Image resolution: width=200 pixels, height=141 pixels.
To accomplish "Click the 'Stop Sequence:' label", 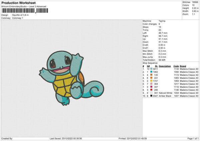I will pos(150,63).
